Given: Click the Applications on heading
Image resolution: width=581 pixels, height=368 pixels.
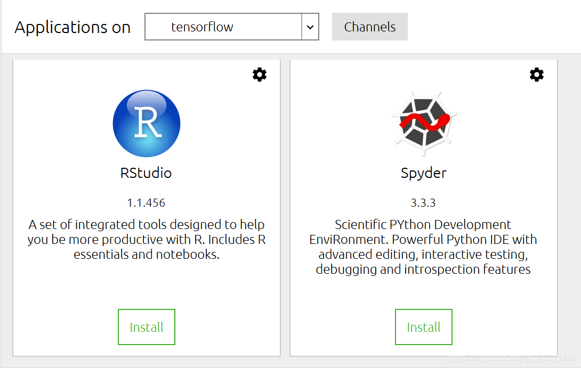Looking at the screenshot, I should [72, 27].
